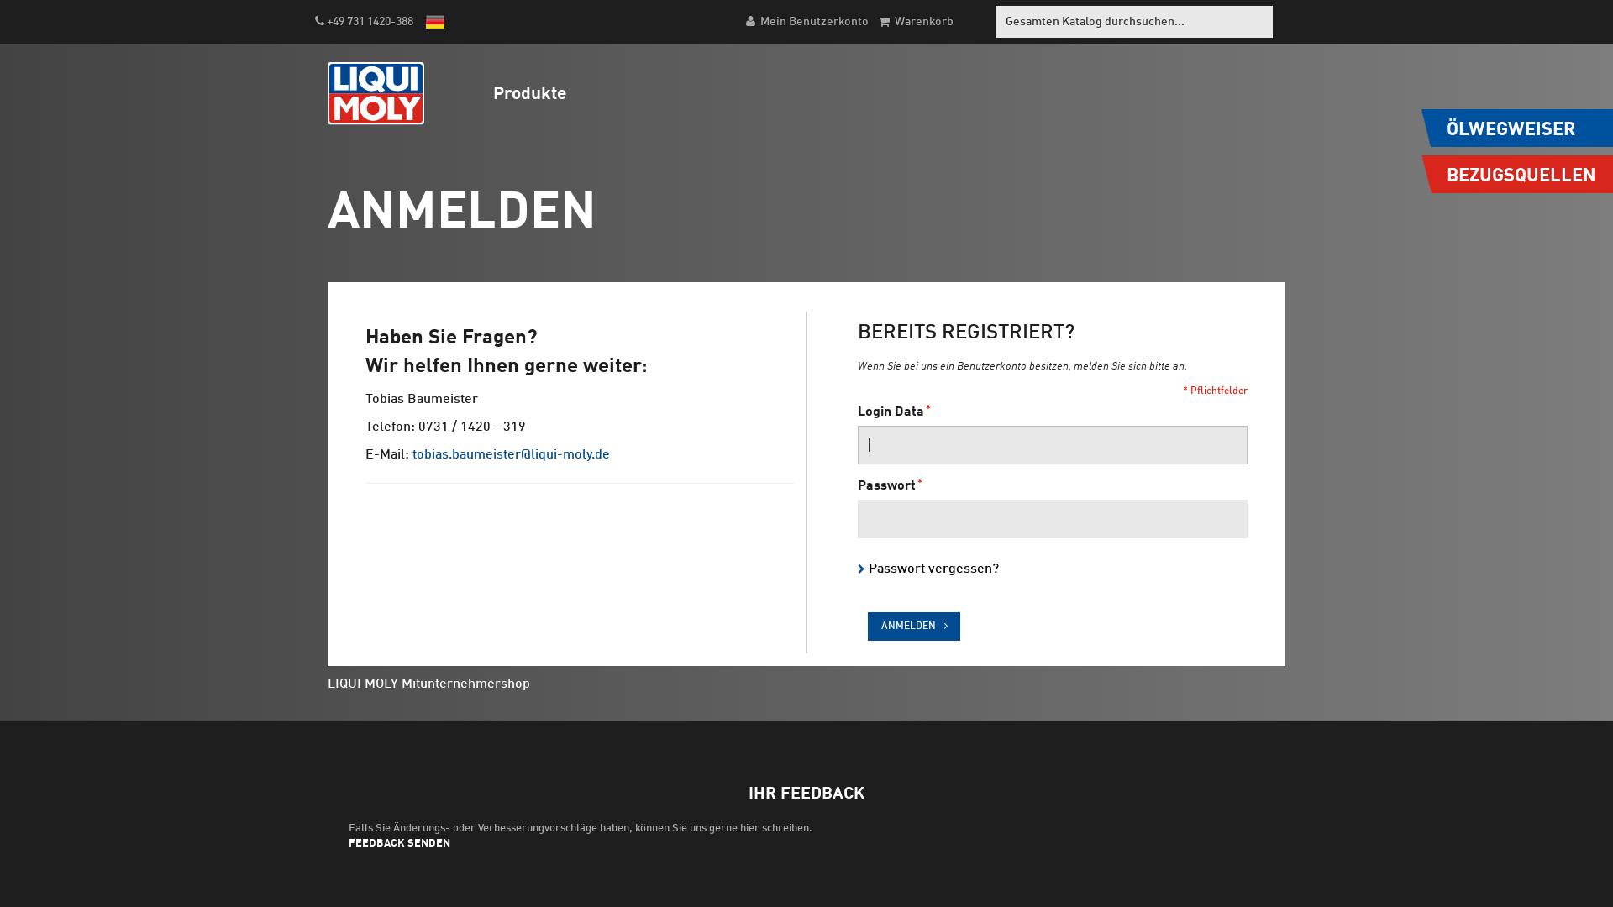Open the Produkte menu

(x=529, y=94)
